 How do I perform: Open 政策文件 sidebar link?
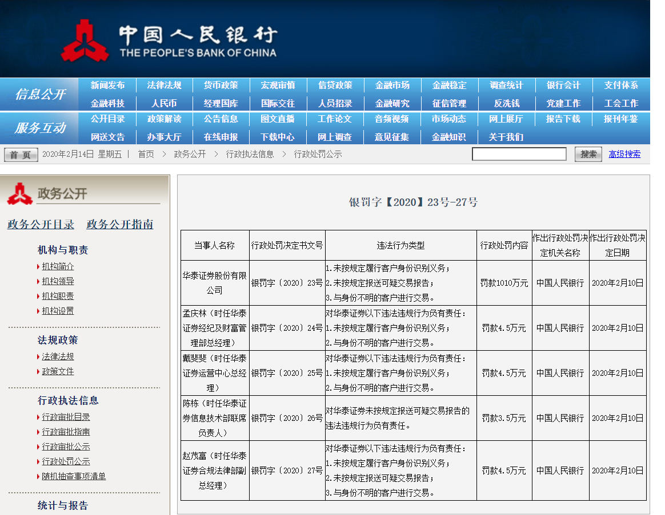coord(58,371)
